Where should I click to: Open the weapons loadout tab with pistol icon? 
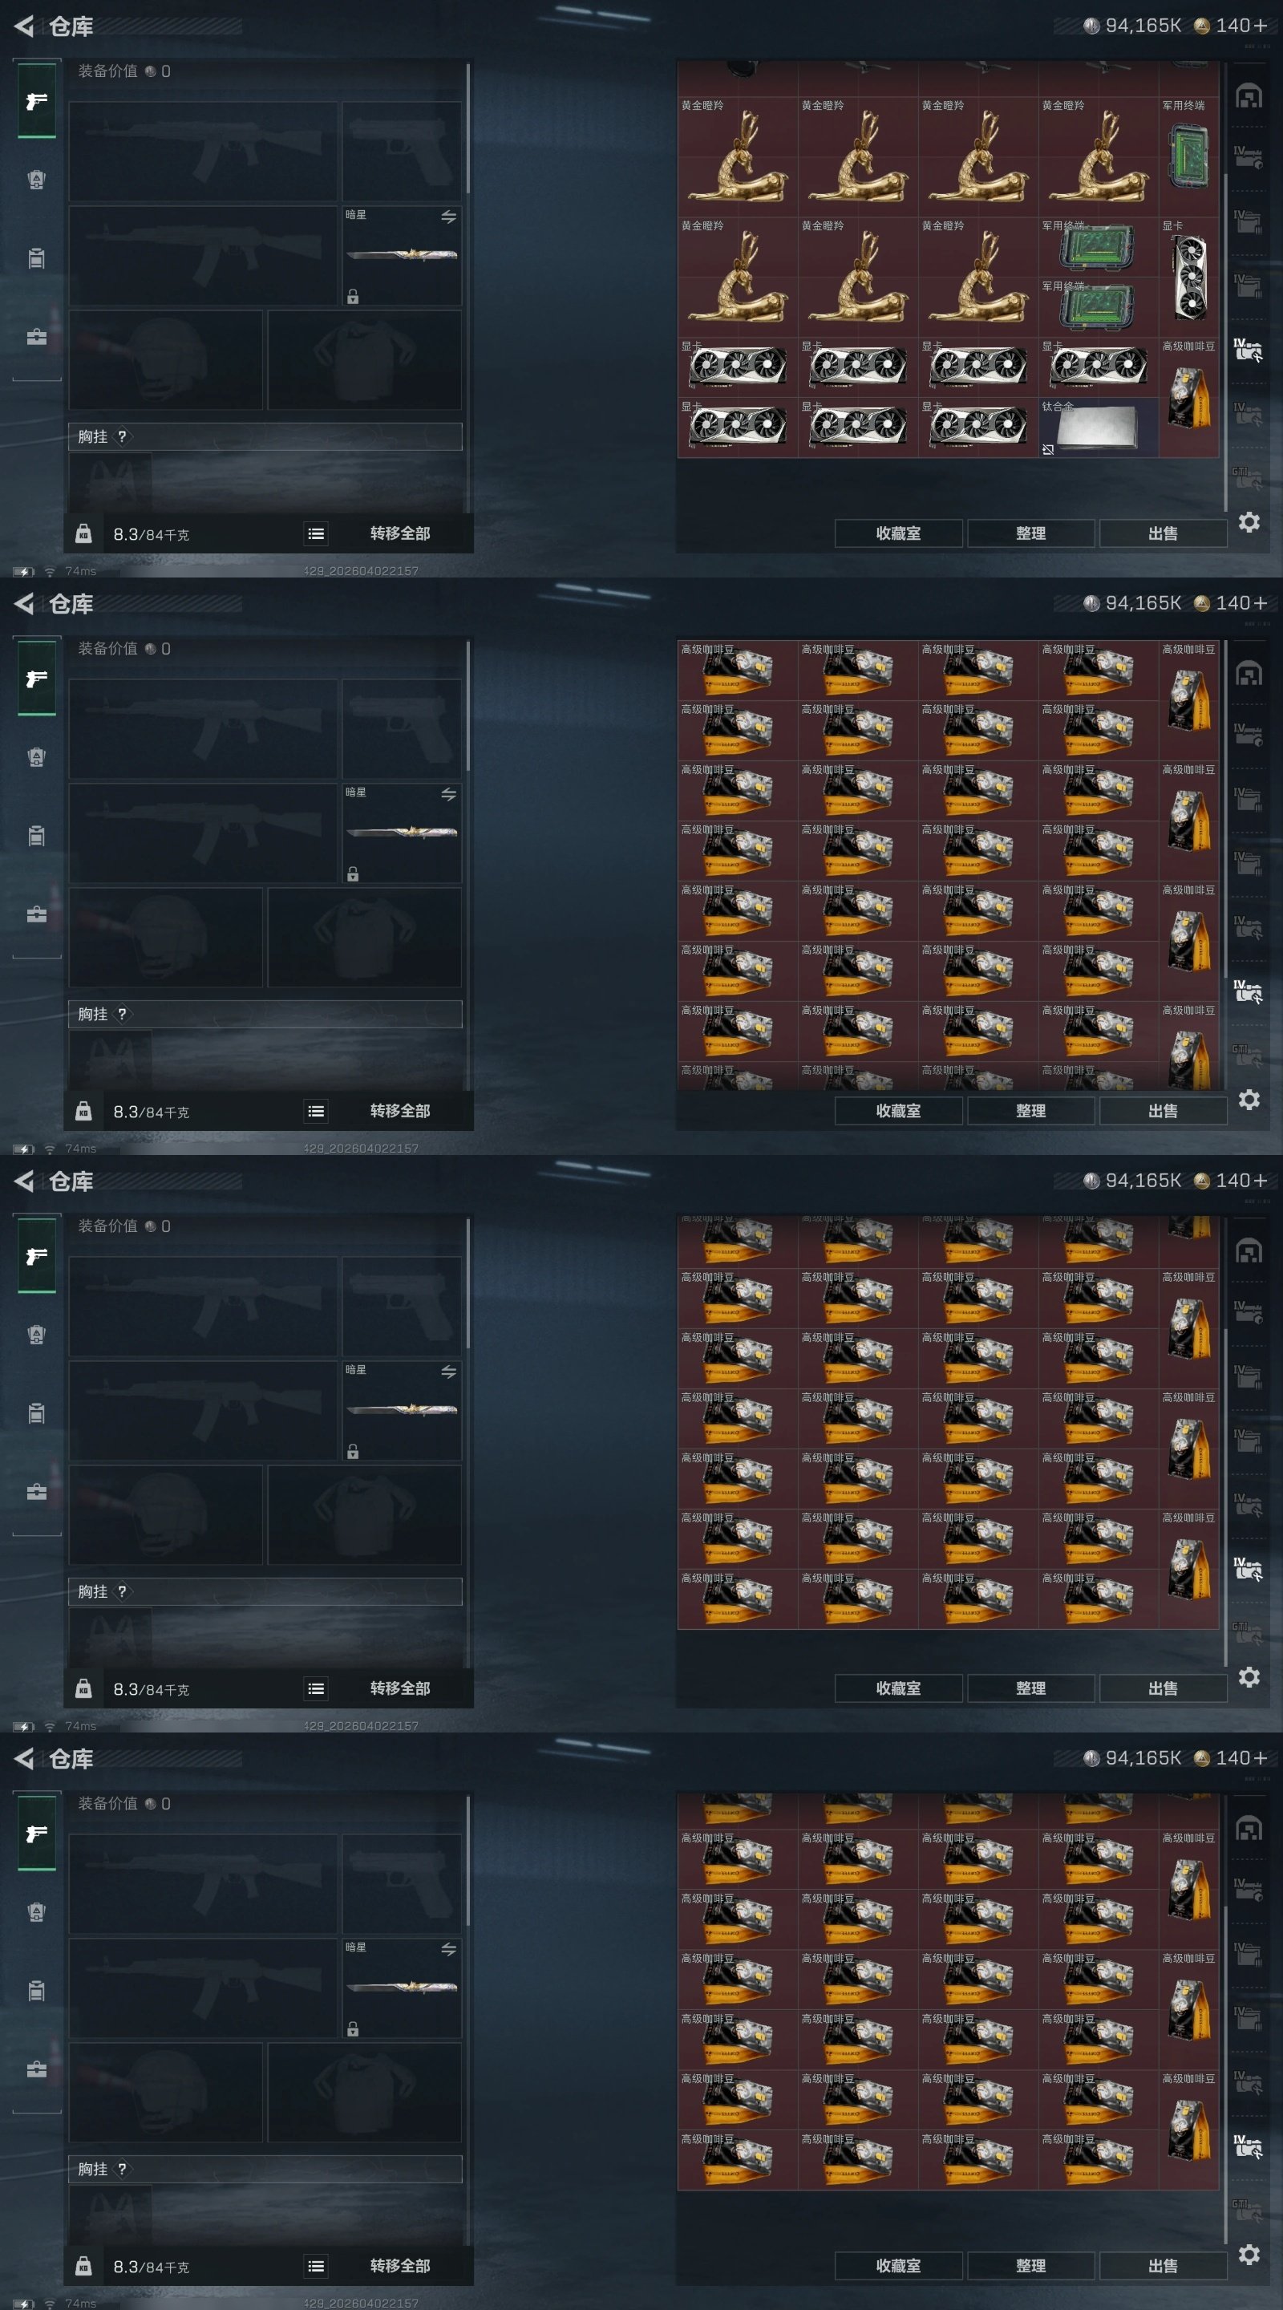click(37, 101)
